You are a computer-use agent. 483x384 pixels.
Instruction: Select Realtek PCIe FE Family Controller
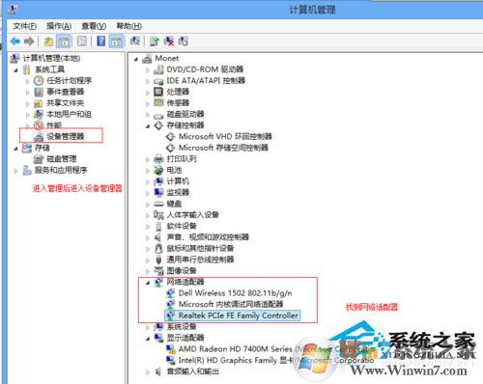pos(239,315)
